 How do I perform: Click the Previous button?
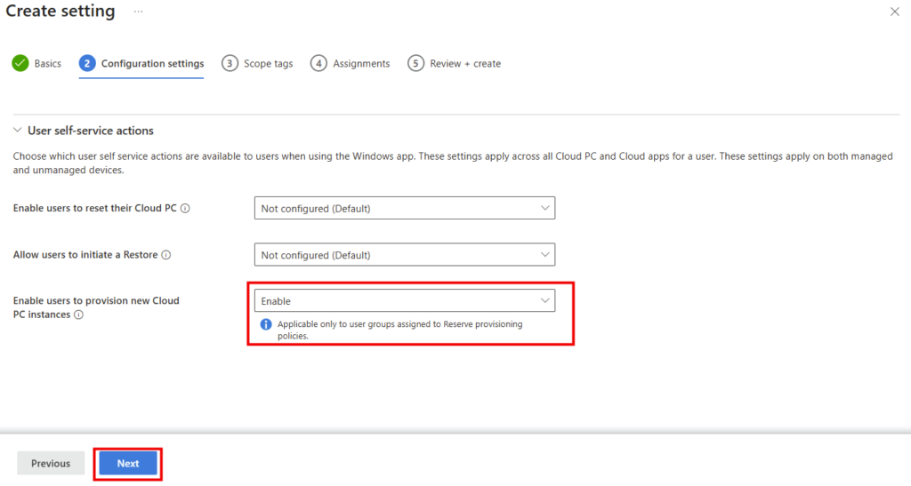51,464
